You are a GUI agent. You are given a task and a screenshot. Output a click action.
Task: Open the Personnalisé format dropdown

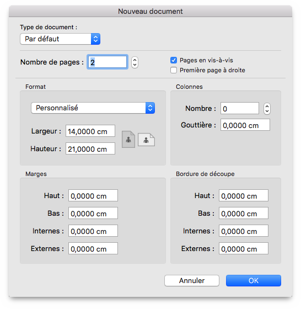pos(93,108)
